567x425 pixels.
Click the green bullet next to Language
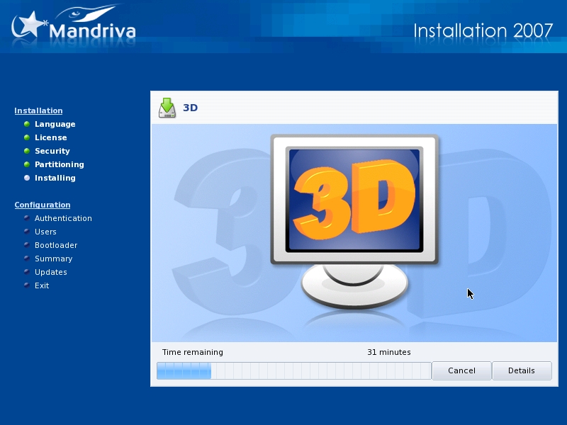27,124
